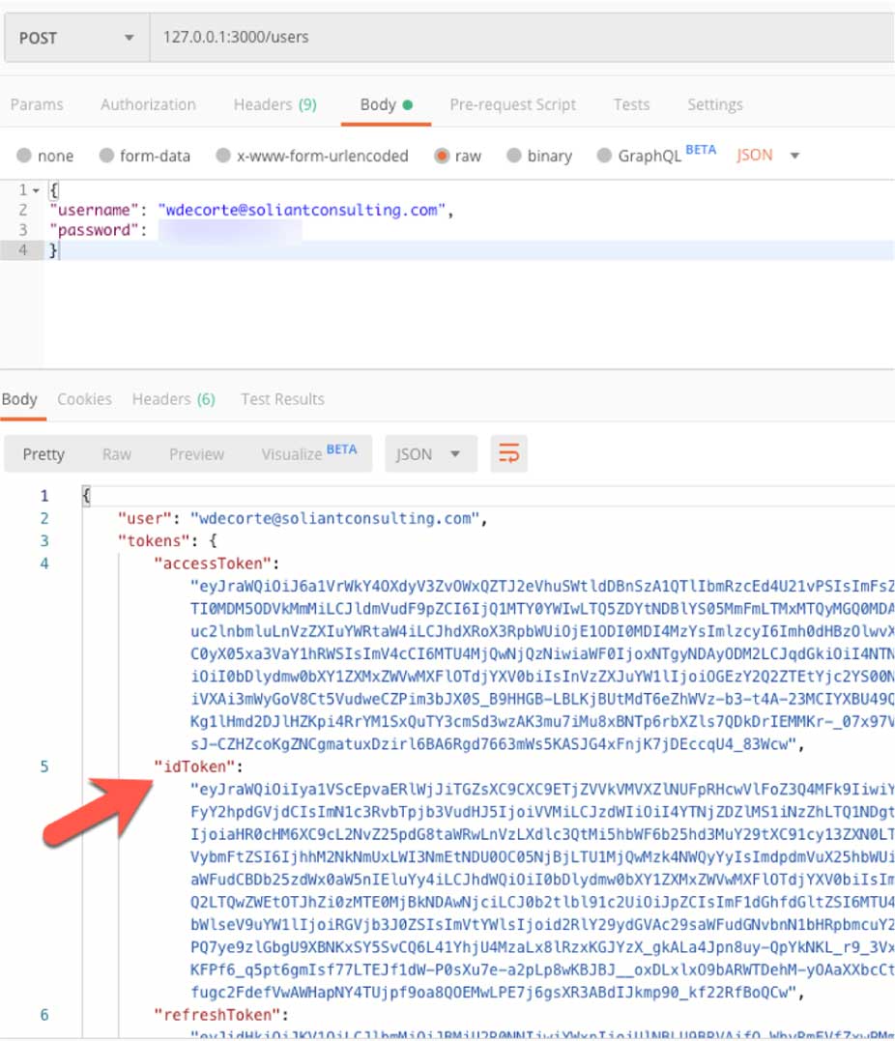Select the x-www-form-urlencoded radio button
Image resolution: width=895 pixels, height=1041 pixels.
[223, 156]
